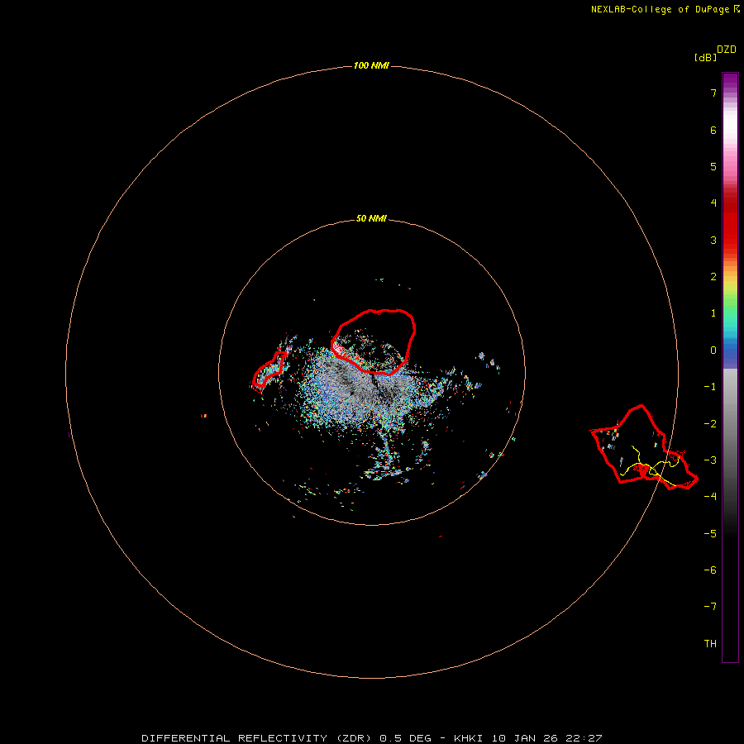Click the gray -2 dB band of color bar

730,423
